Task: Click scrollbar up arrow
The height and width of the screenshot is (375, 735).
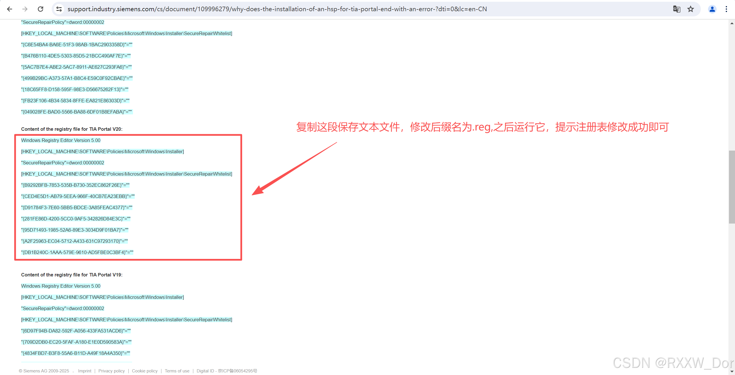Action: click(732, 24)
